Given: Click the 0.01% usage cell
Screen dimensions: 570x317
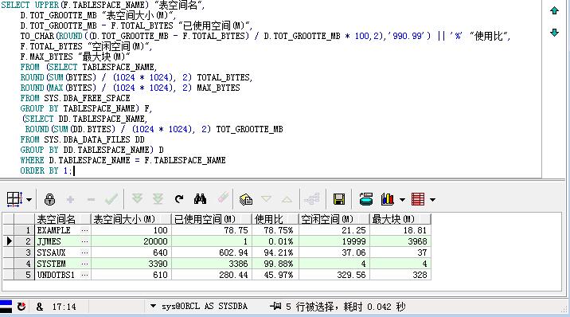Looking at the screenshot, I should tap(275, 241).
